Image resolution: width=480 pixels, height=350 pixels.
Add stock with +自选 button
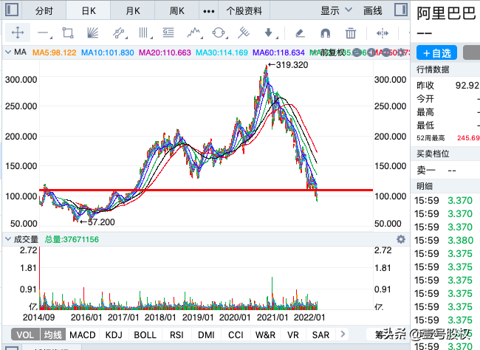click(437, 53)
